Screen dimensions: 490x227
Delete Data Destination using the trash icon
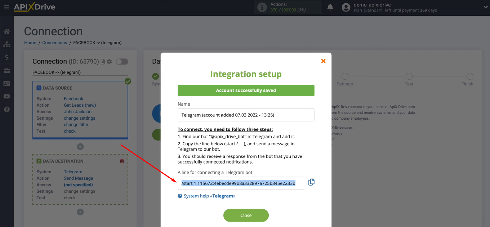122,161
